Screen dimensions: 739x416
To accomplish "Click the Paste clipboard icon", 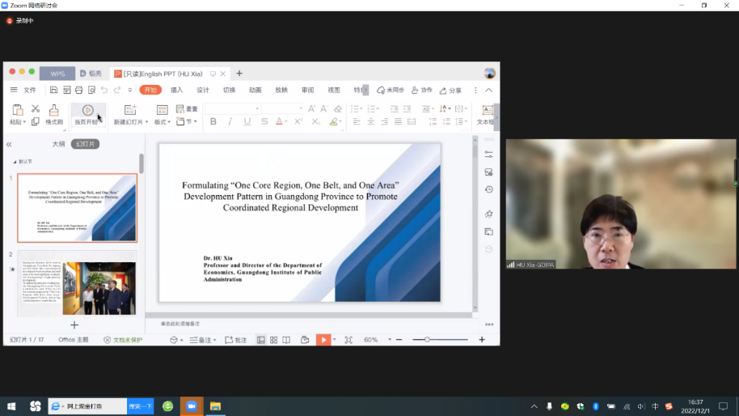I will 18,110.
